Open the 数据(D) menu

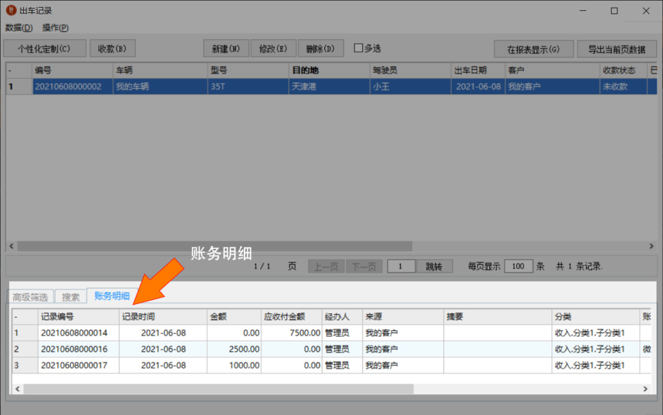(x=19, y=28)
